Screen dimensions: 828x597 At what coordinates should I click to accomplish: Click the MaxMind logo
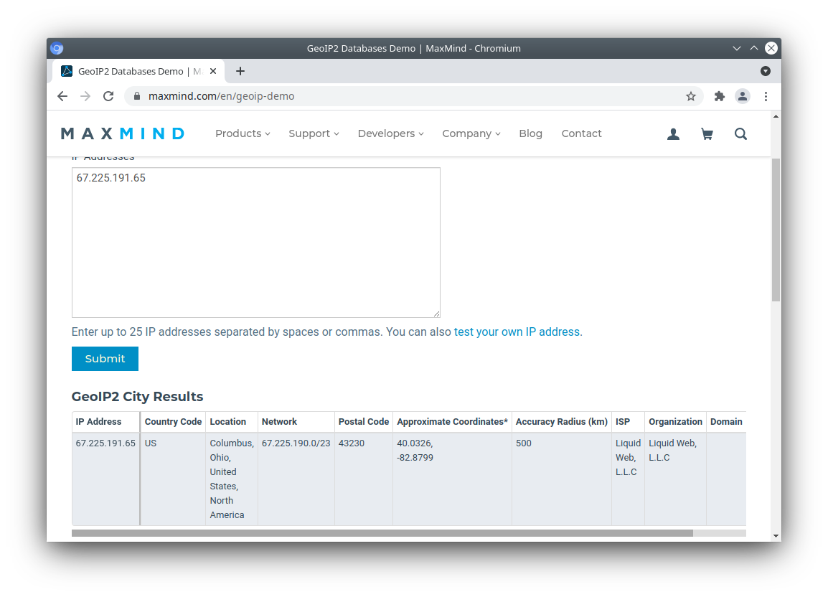click(123, 133)
